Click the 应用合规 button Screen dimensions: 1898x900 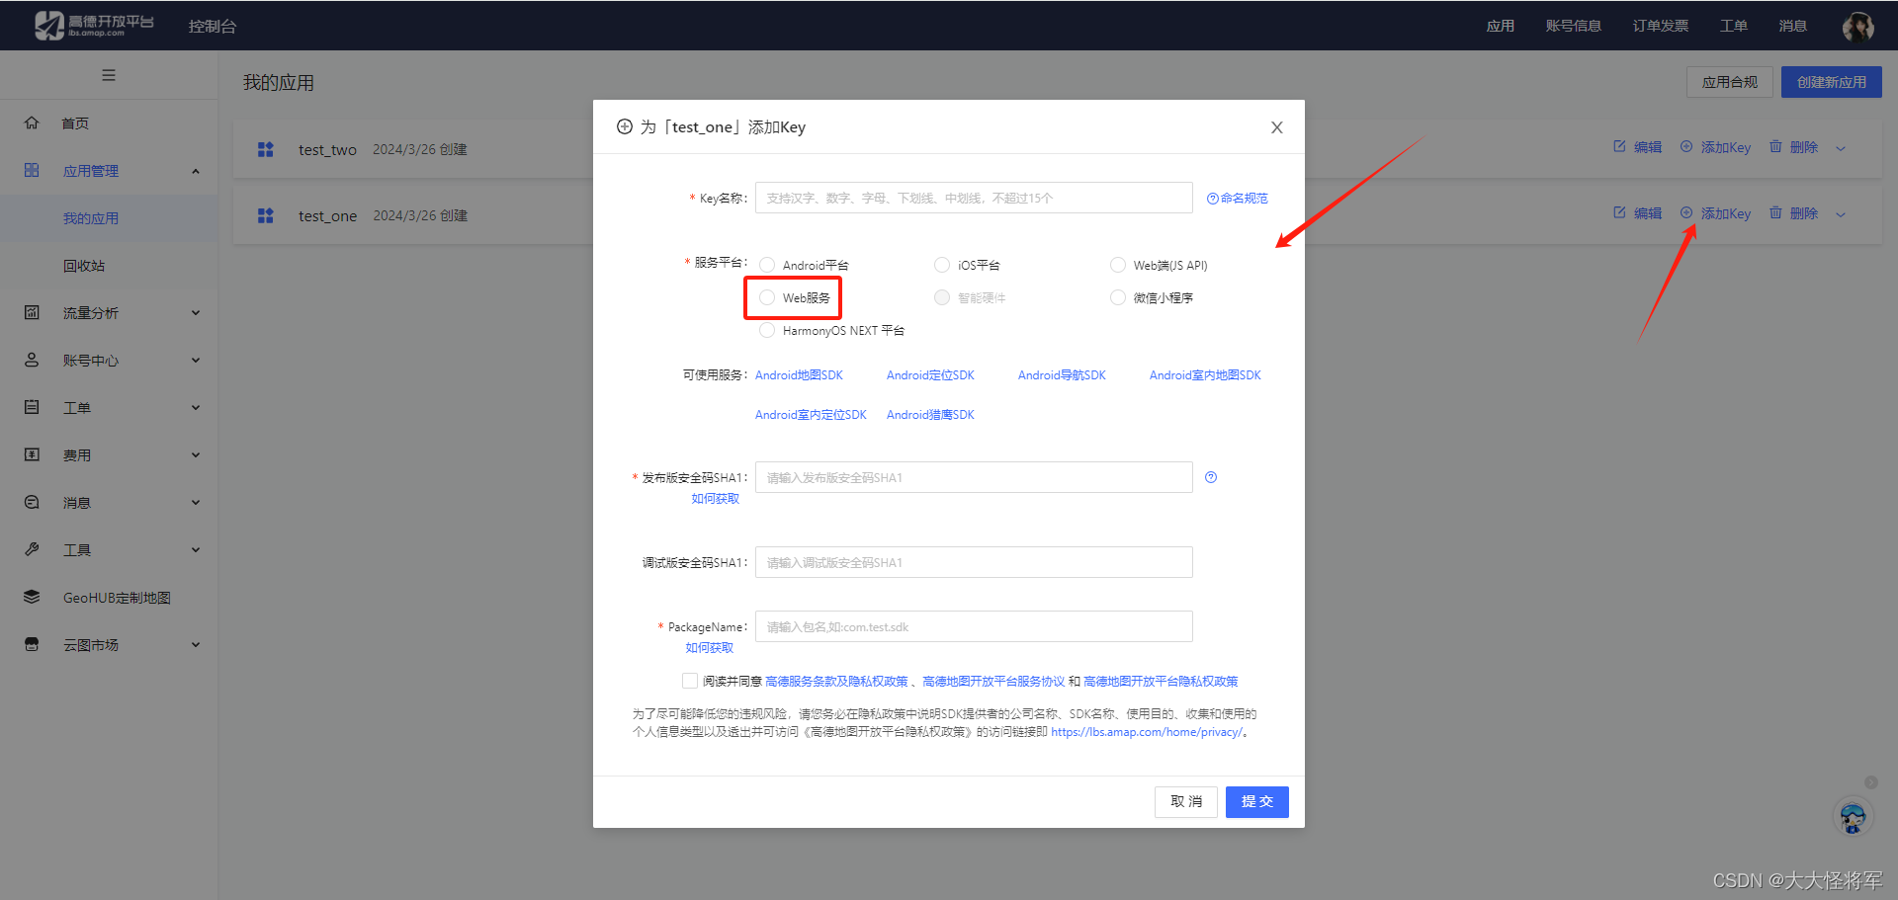(1729, 82)
